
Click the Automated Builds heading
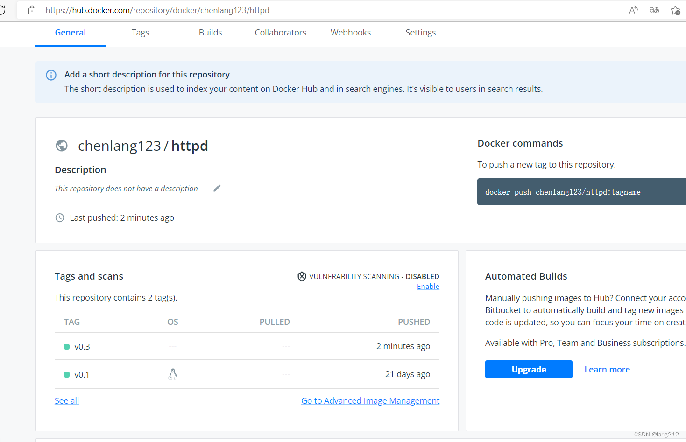click(526, 276)
